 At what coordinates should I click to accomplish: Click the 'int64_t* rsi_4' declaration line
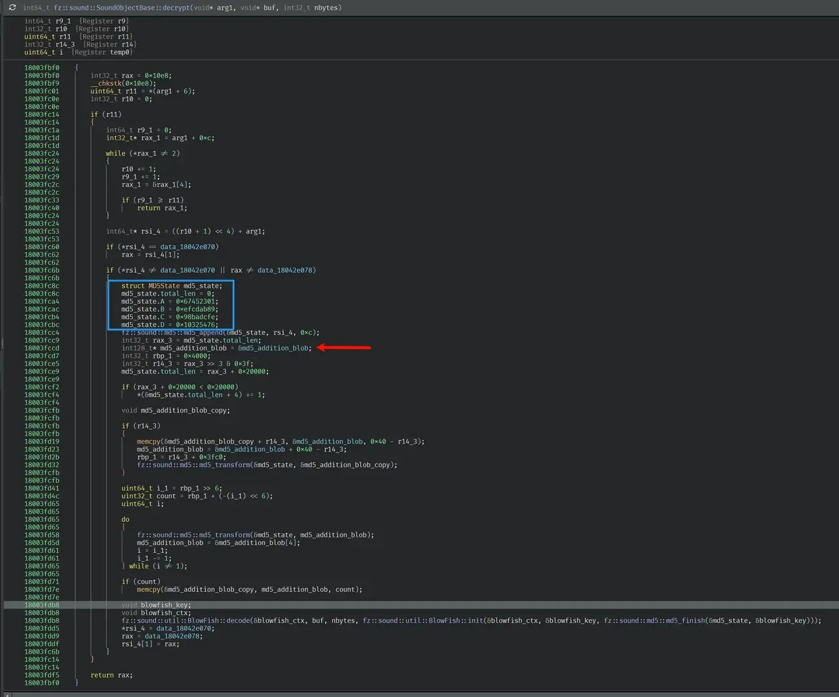point(186,231)
